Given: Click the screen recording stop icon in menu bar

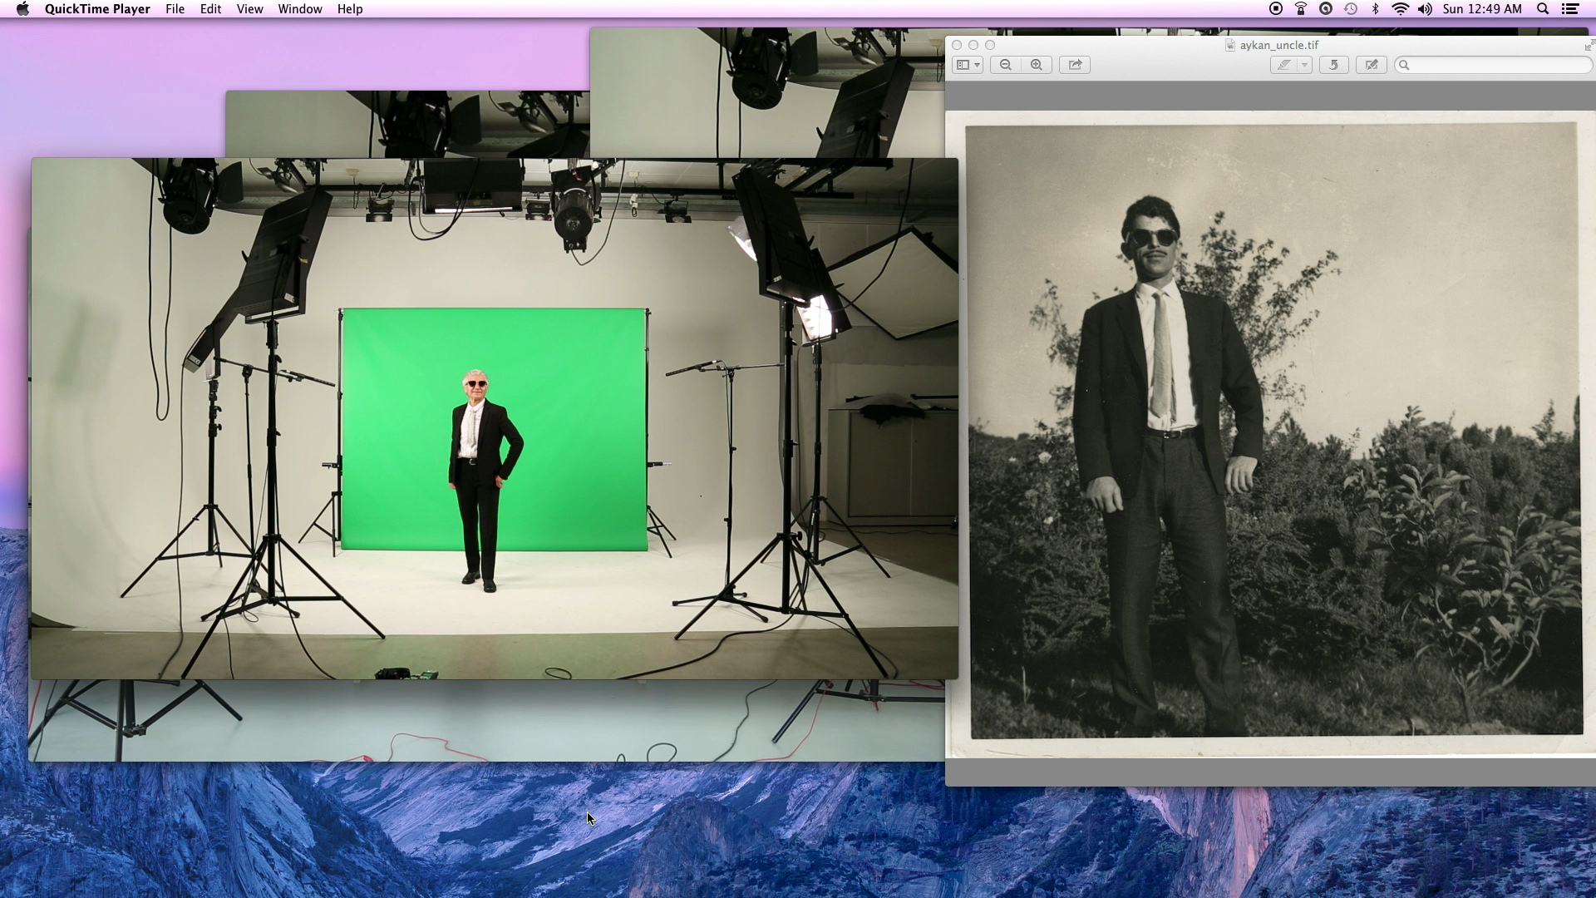Looking at the screenshot, I should point(1276,9).
